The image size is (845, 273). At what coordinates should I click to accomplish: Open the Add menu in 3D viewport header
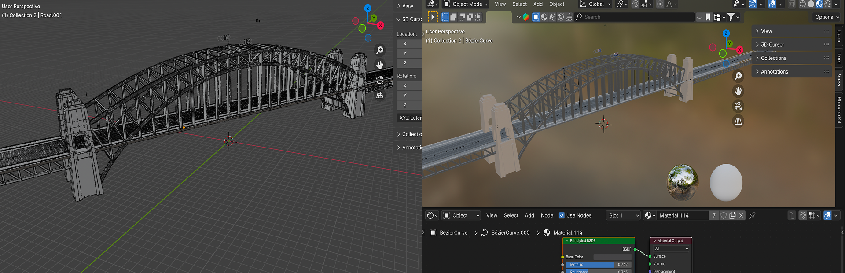pos(538,4)
